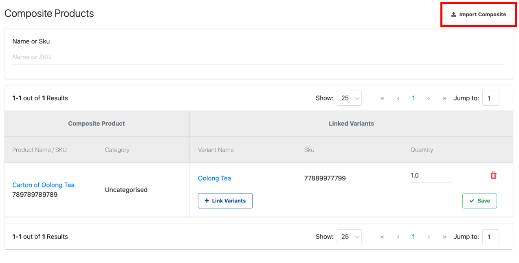This screenshot has height=263, width=519.
Task: Go to next page in upper pagination
Action: click(x=429, y=98)
